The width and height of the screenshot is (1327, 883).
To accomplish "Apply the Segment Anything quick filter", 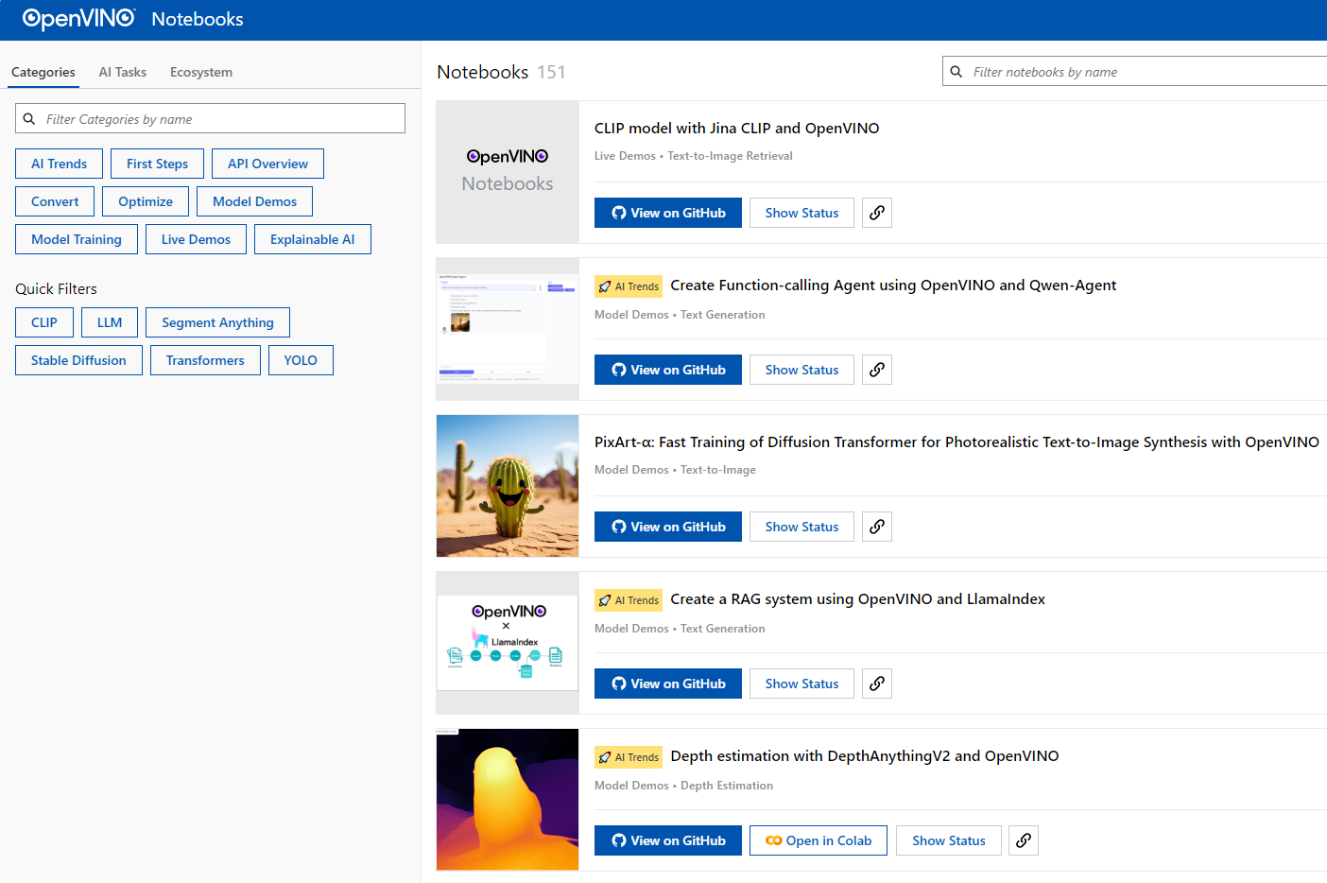I will pos(217,322).
